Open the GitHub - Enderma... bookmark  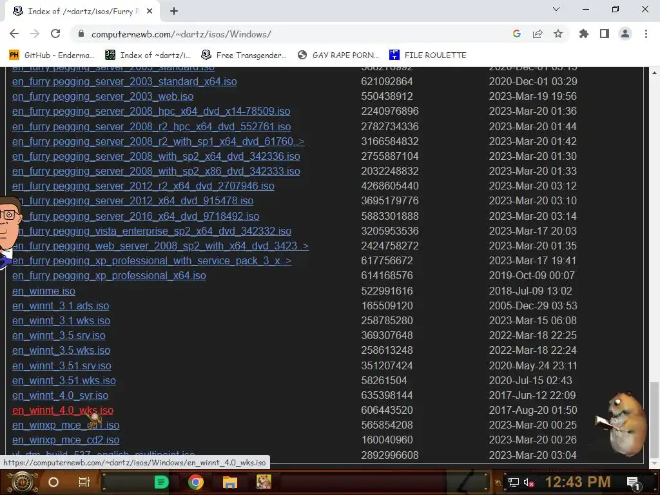point(52,55)
